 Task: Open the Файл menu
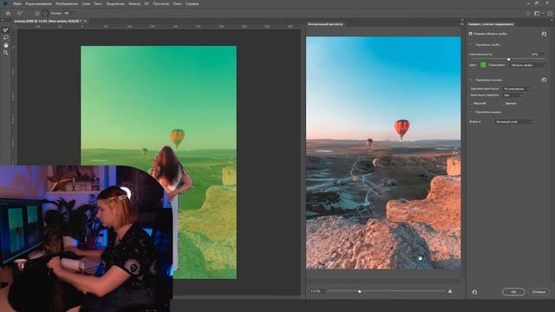tap(17, 3)
